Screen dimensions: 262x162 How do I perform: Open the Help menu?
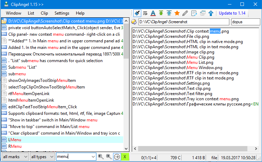click(x=80, y=13)
